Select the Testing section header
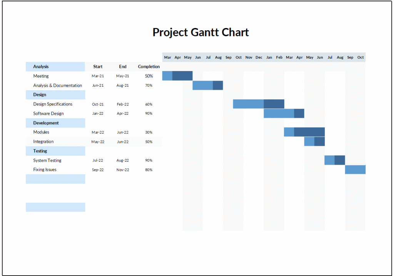The image size is (394, 276). 40,151
